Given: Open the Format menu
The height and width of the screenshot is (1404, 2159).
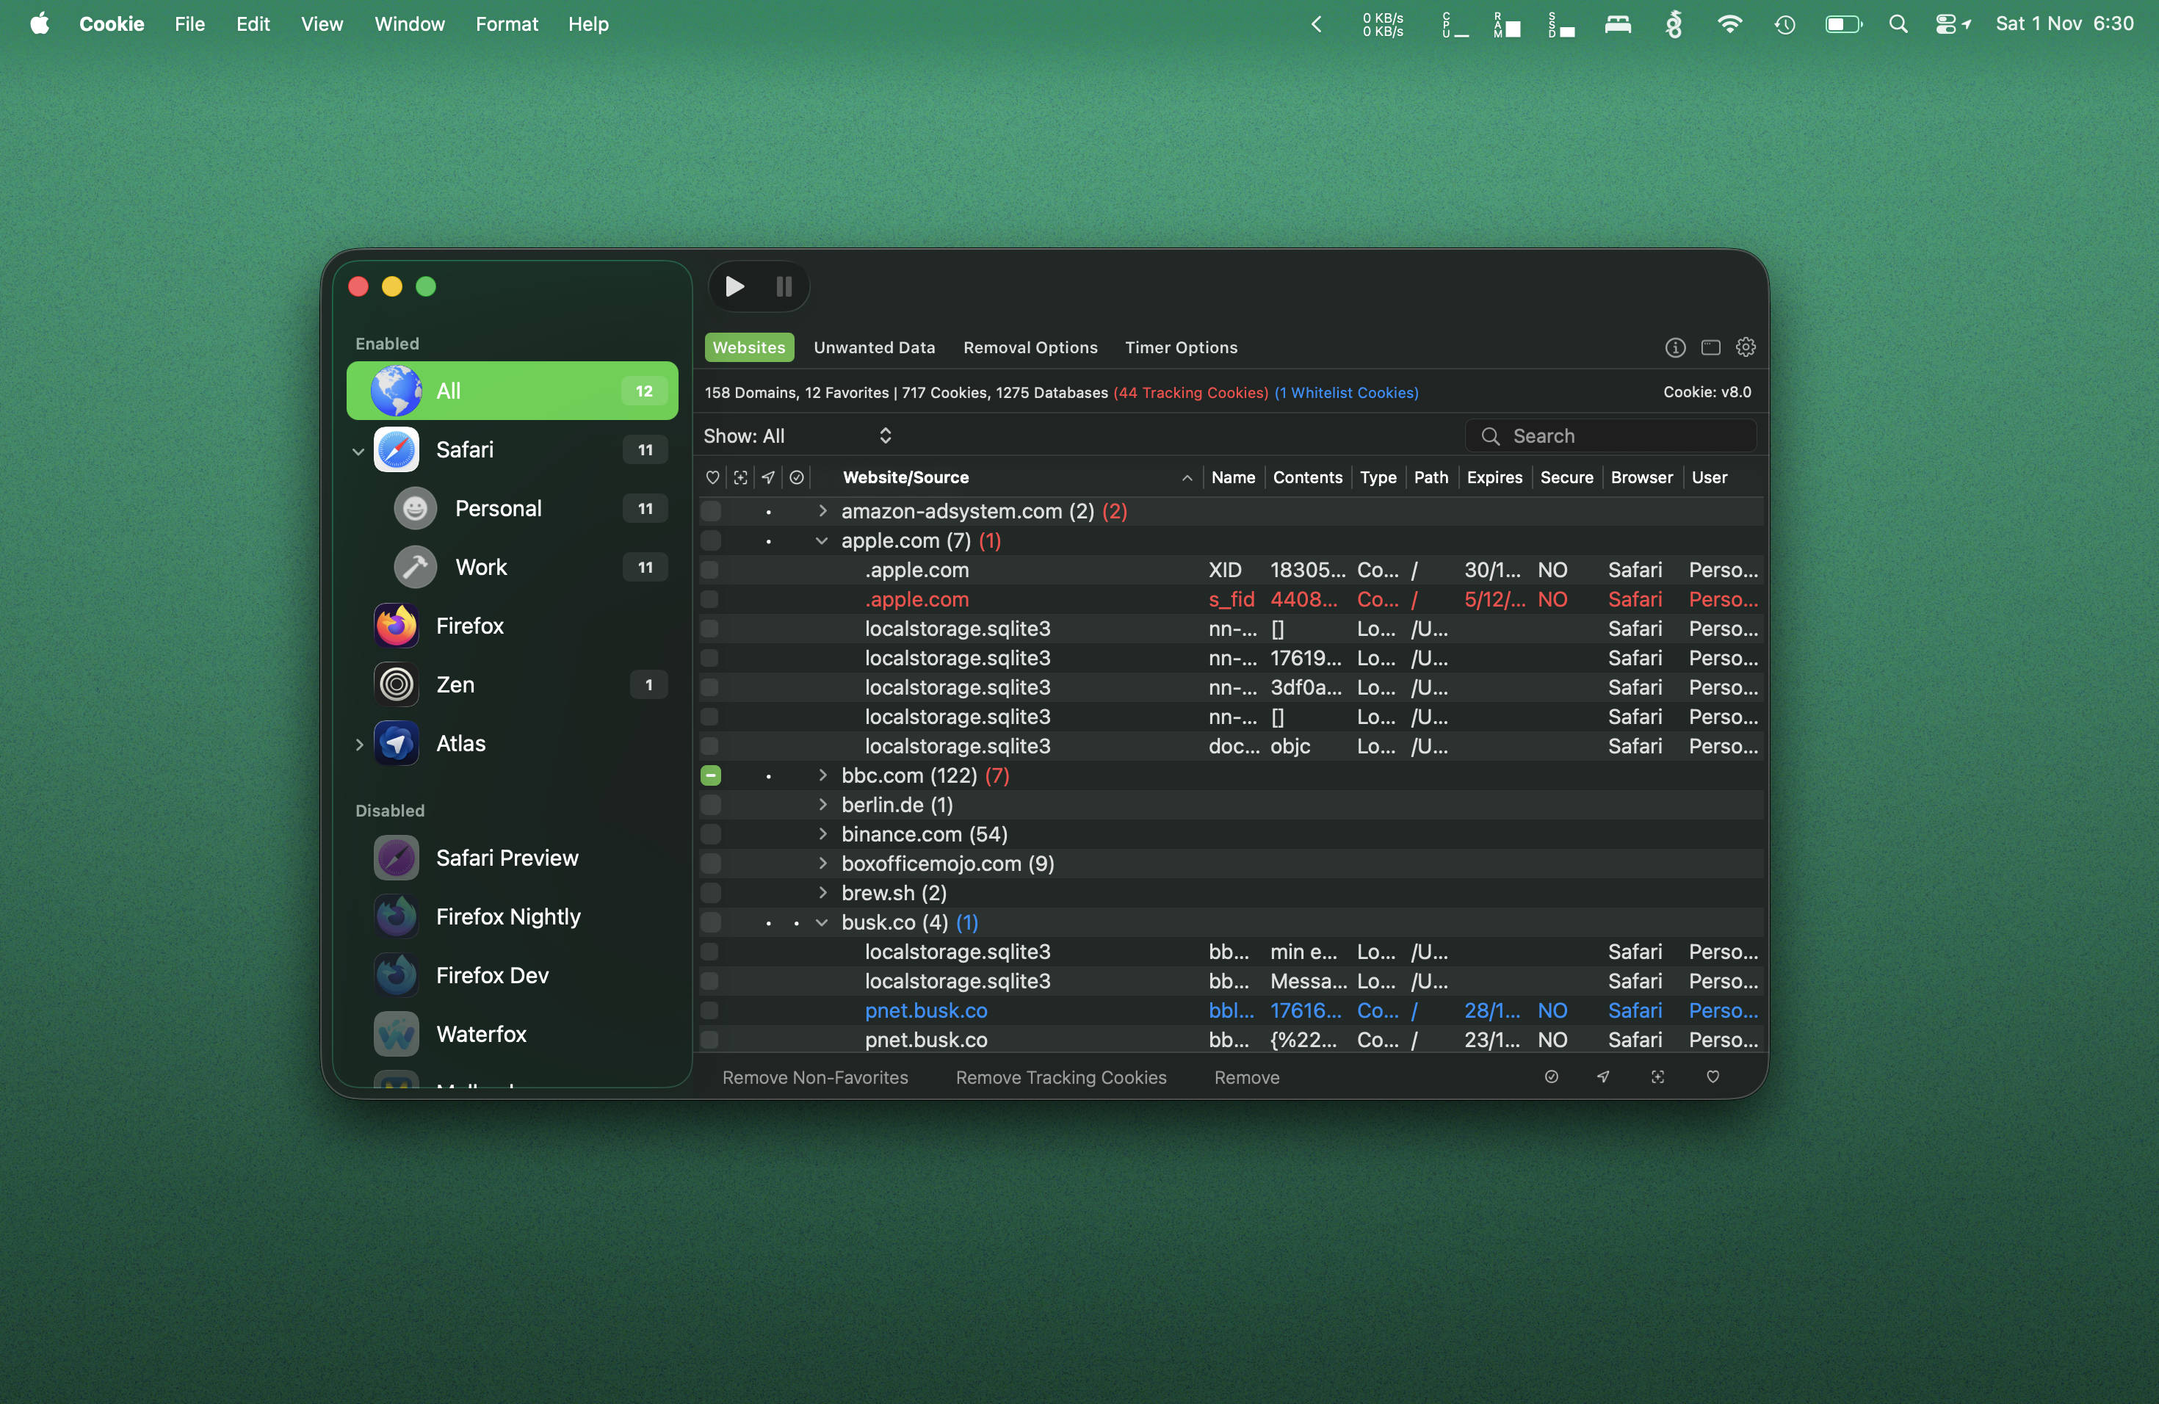Looking at the screenshot, I should (x=507, y=24).
